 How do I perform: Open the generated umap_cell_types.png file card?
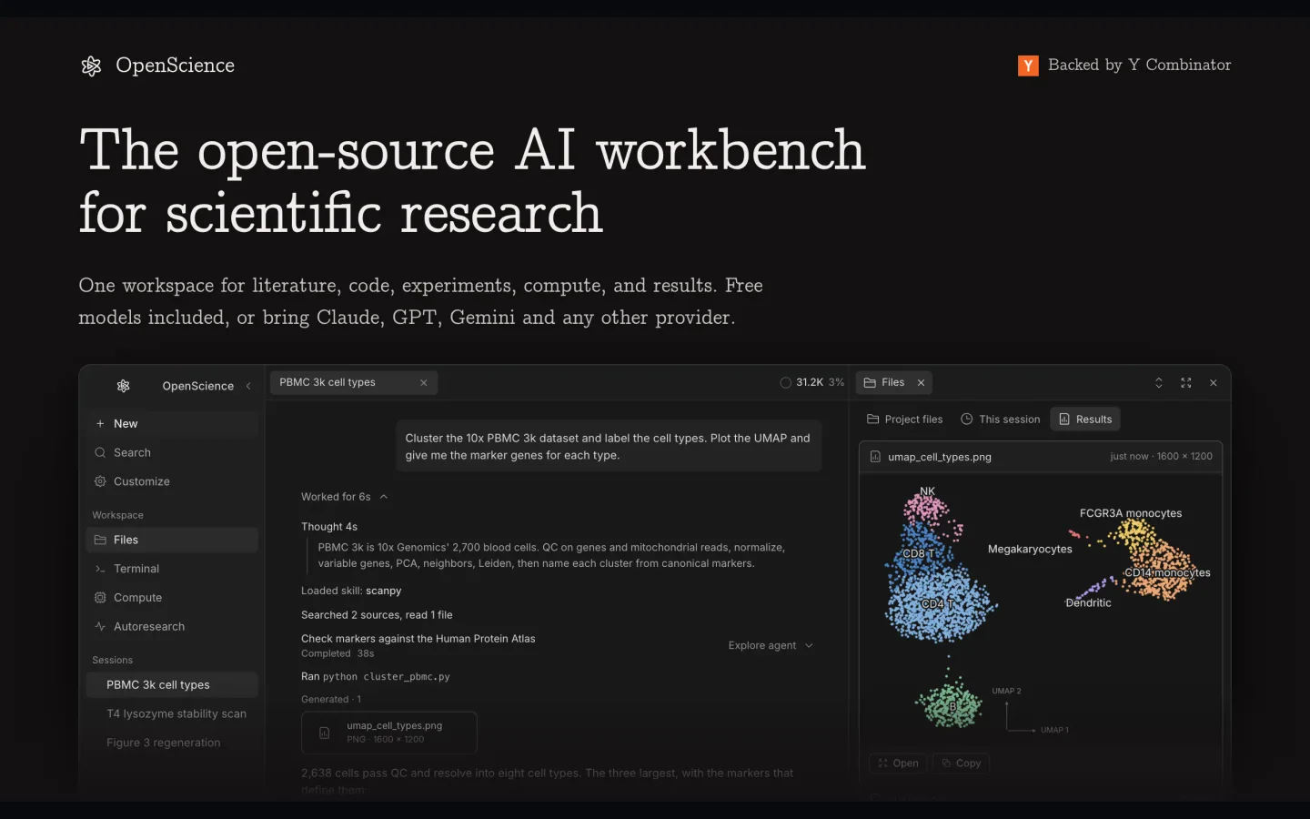point(389,733)
